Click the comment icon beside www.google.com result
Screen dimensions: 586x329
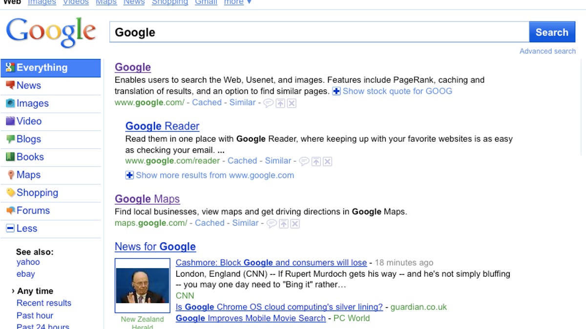pyautogui.click(x=268, y=103)
